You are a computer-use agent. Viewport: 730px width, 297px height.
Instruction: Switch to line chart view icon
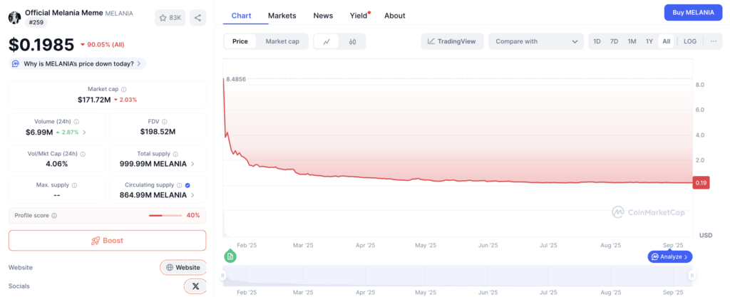tap(327, 41)
